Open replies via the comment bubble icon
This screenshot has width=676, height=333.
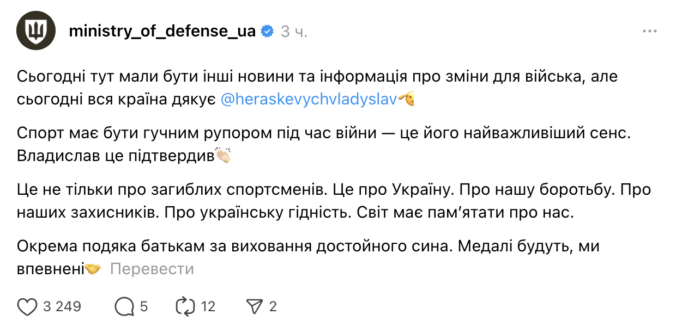coord(124,307)
